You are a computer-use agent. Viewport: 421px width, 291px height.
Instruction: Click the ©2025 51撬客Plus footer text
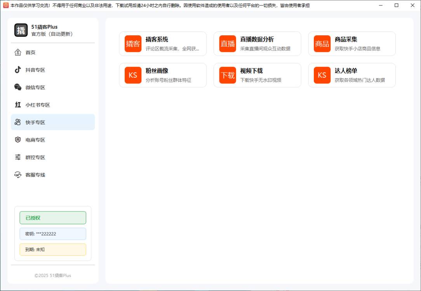52,275
